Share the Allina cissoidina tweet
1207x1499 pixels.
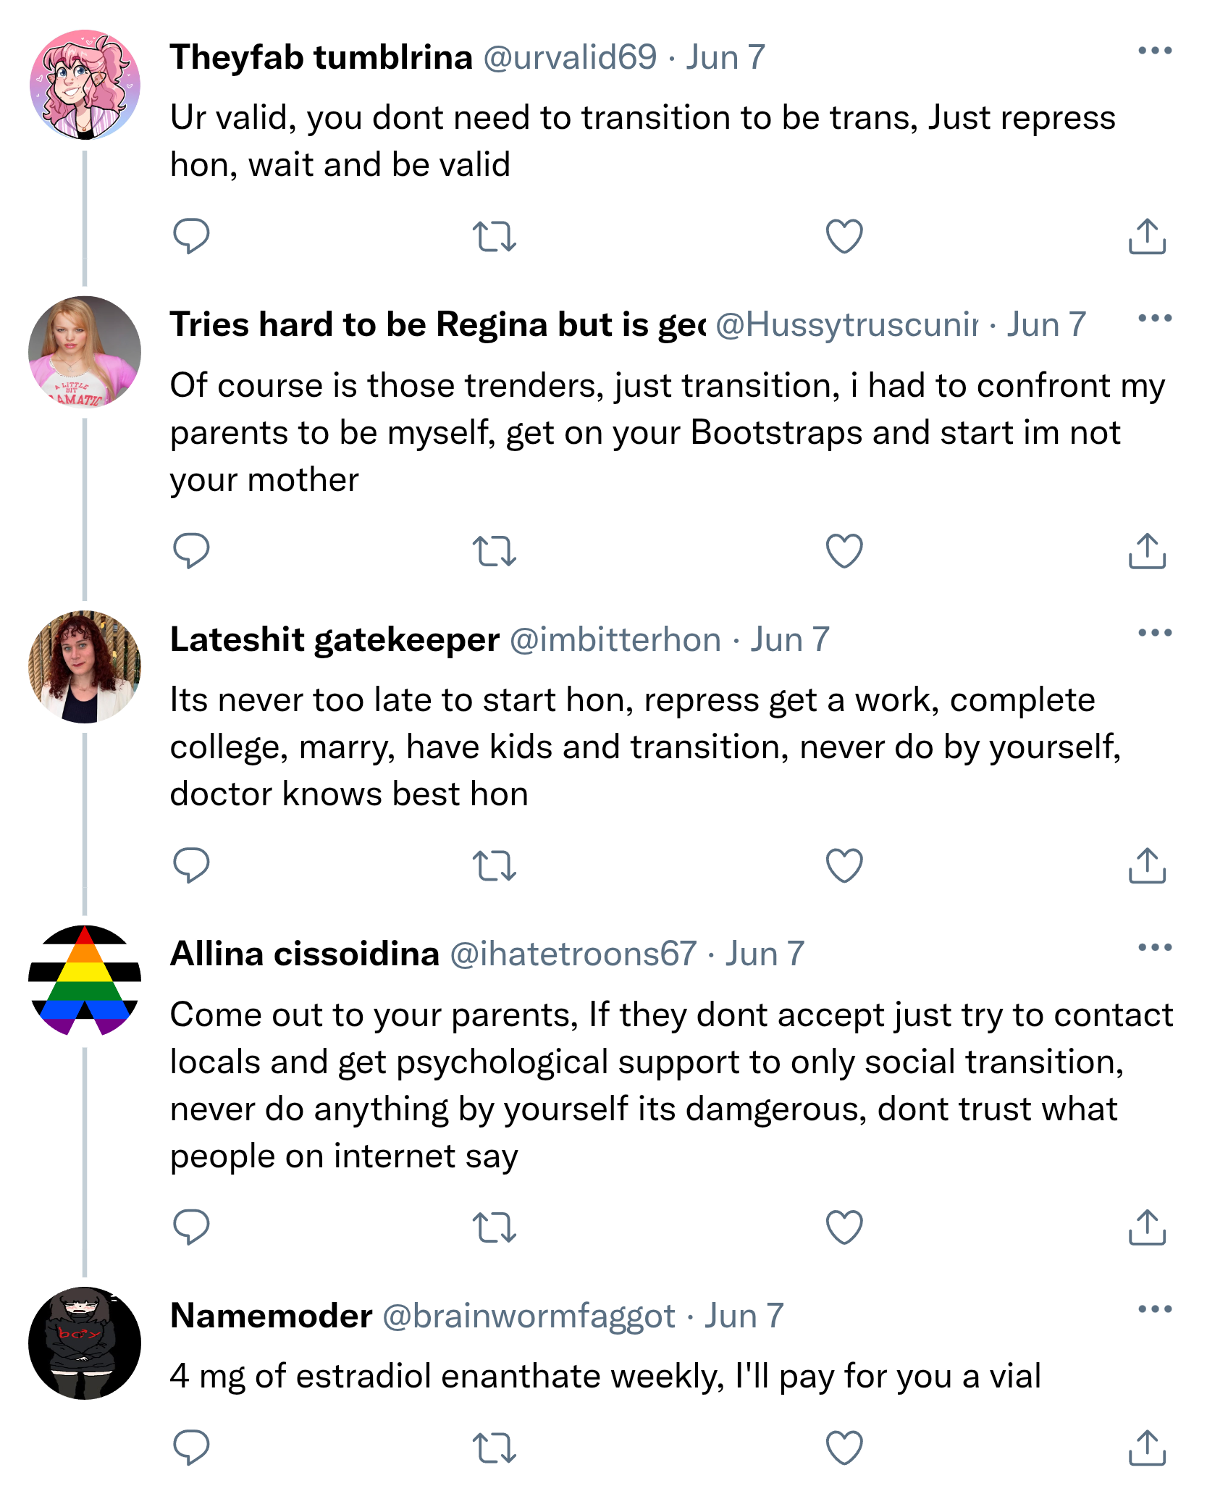click(x=1147, y=1227)
